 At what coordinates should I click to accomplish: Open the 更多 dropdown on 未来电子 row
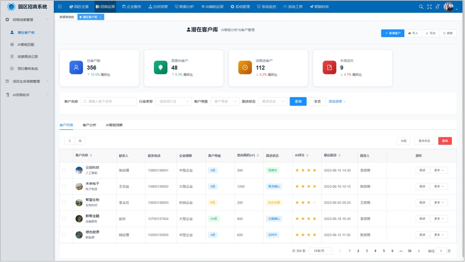pos(439,186)
